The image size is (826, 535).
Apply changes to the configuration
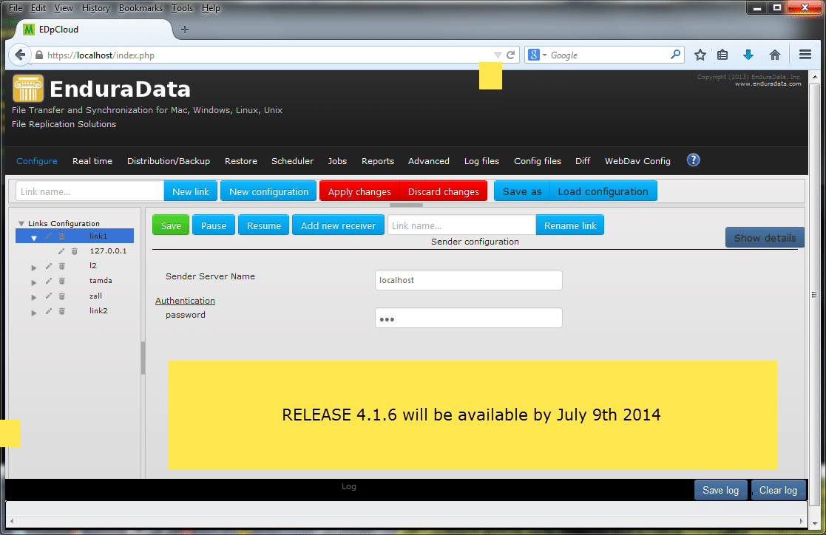coord(359,191)
